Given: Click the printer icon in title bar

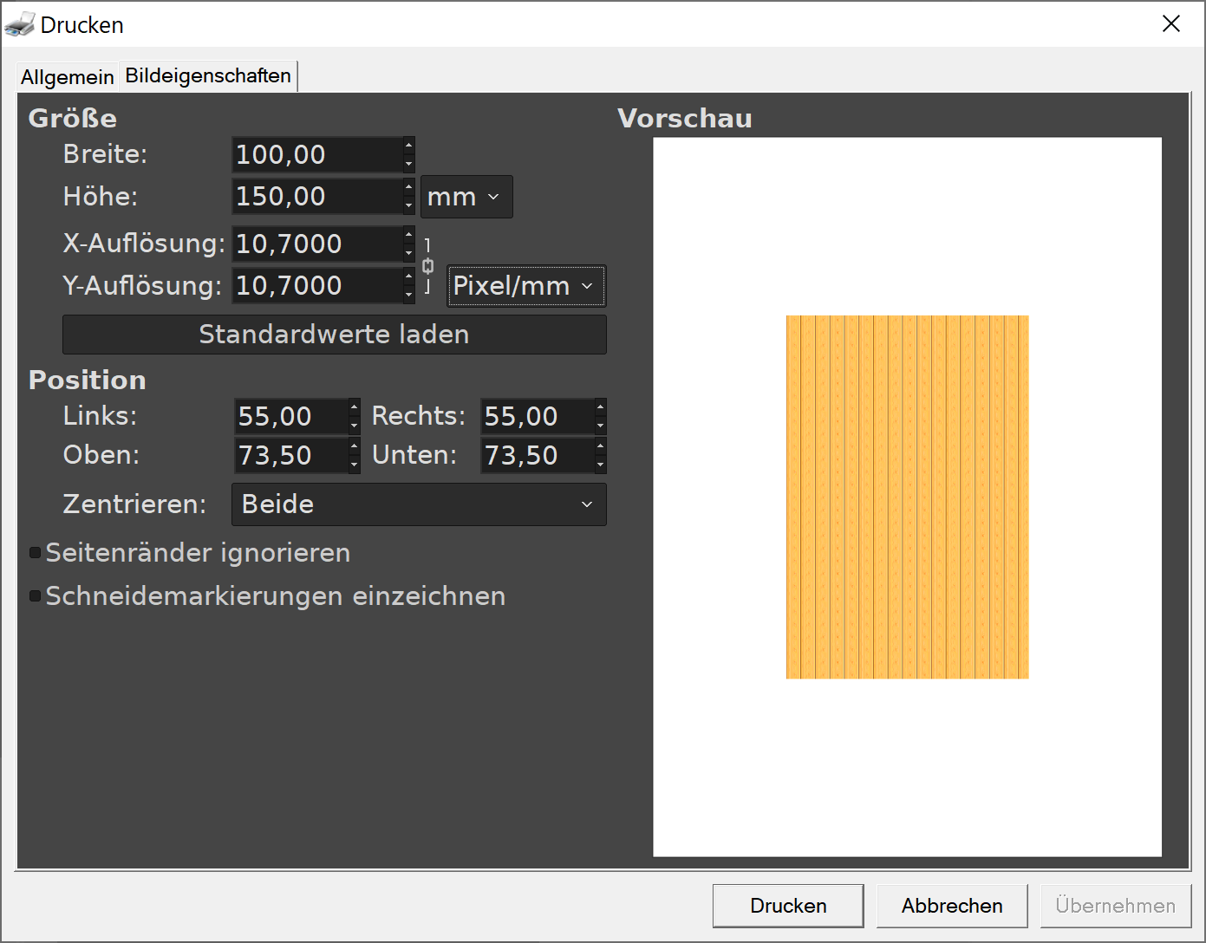Looking at the screenshot, I should pos(19,24).
